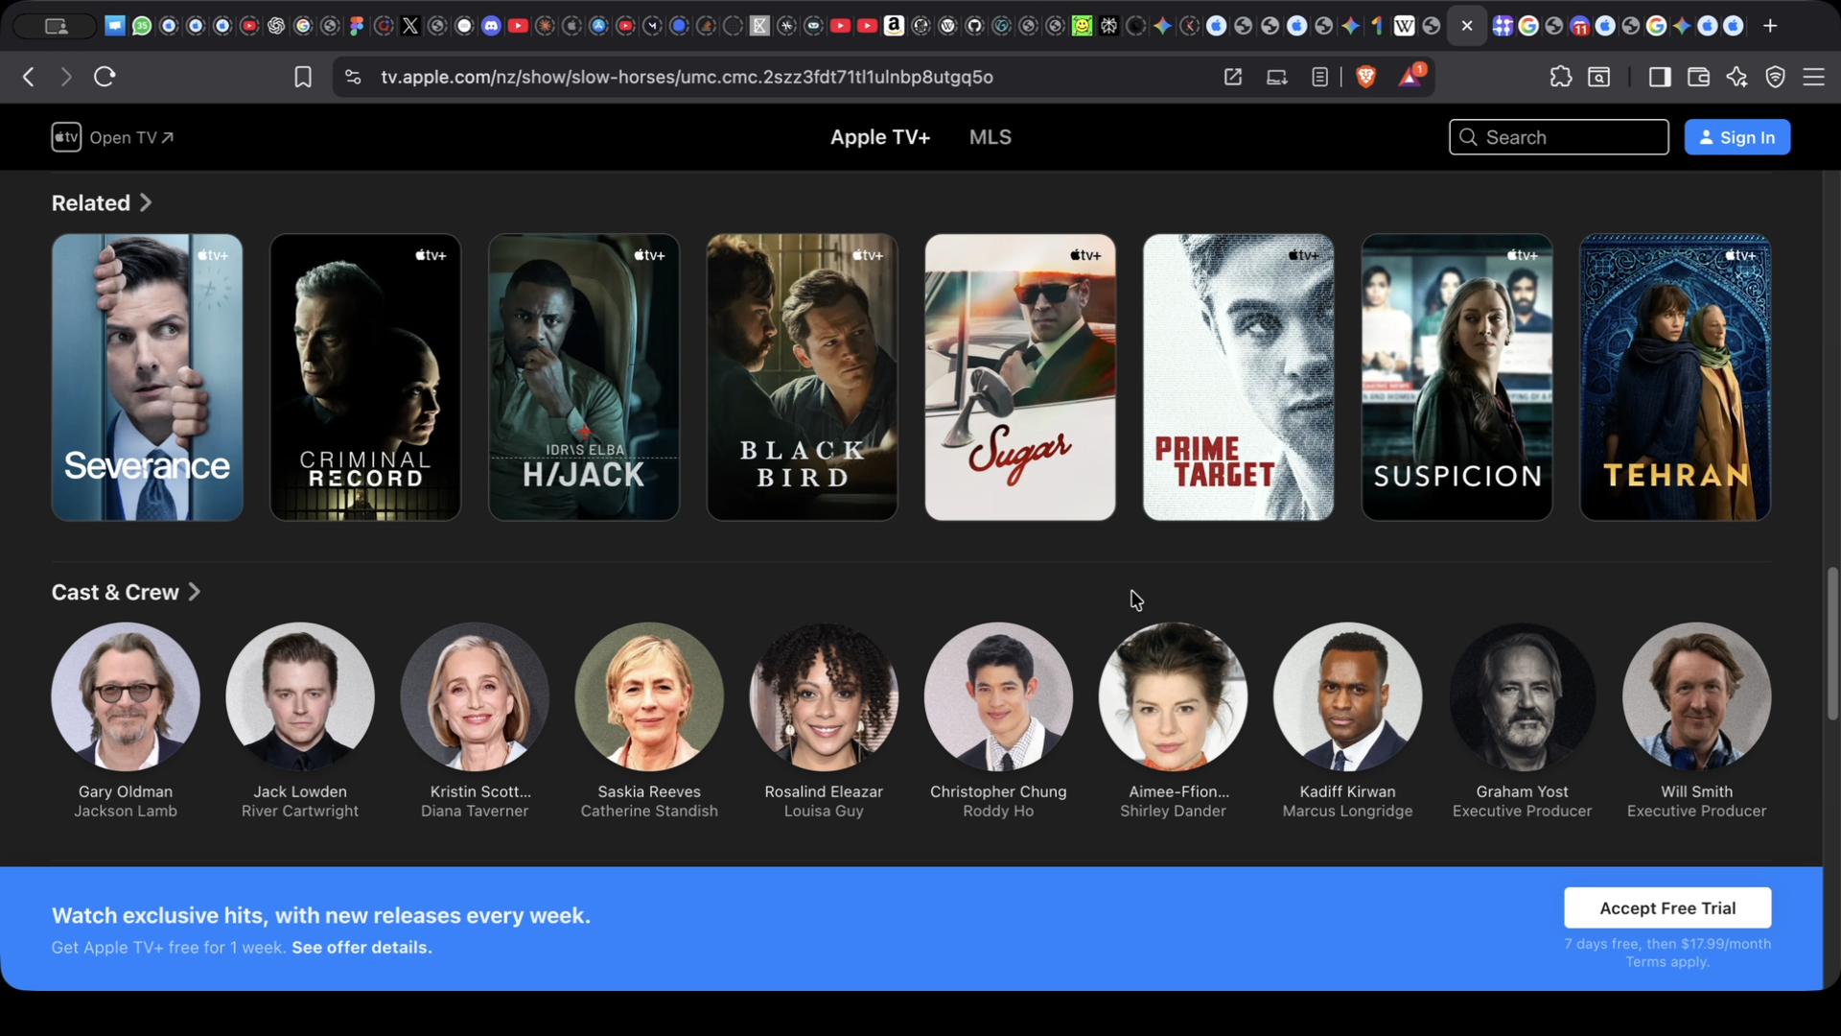Switch to the MLS tab
1841x1036 pixels.
990,137
